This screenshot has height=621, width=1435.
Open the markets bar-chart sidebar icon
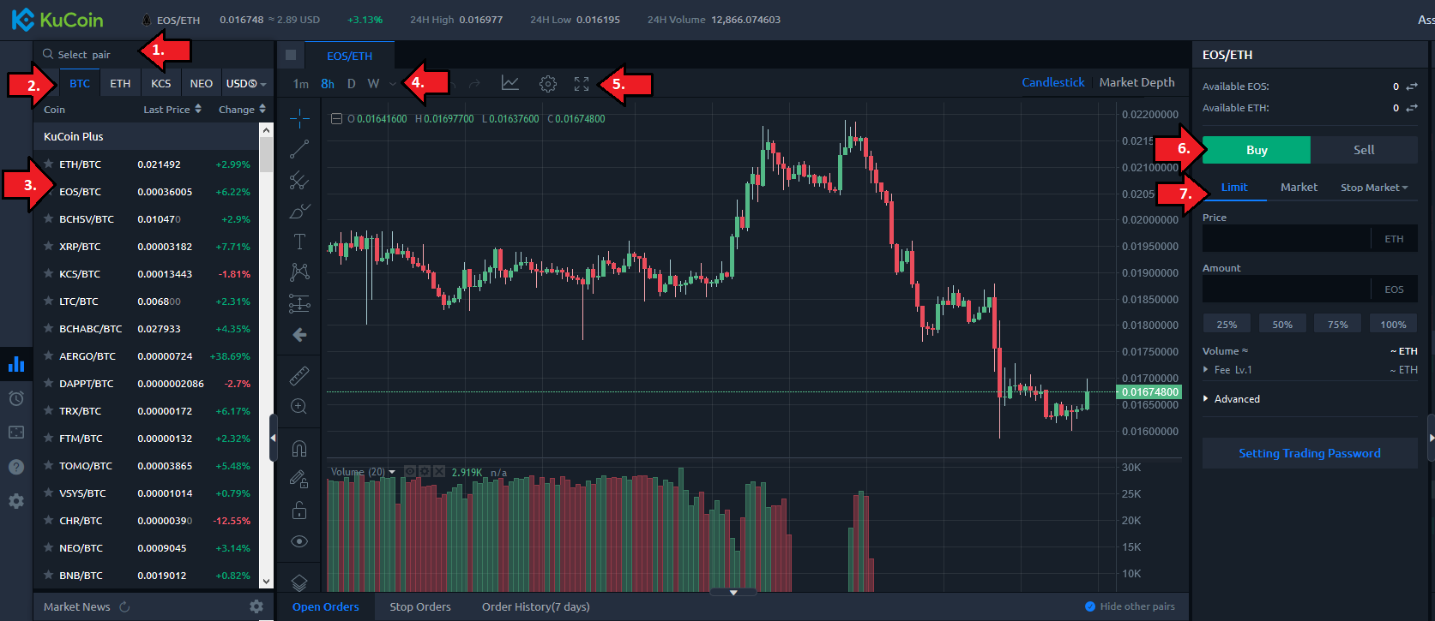16,364
